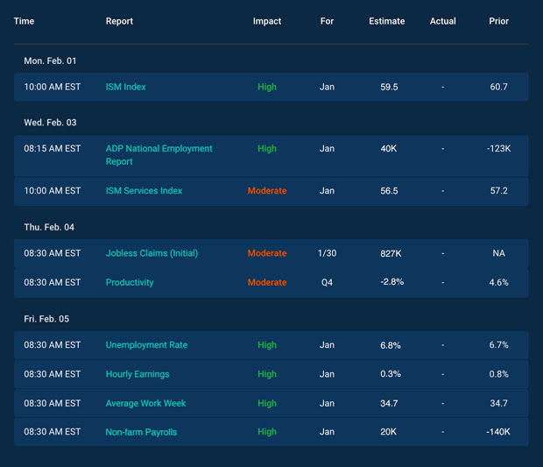543x467 pixels.
Task: Click the Moderate impact label for Productivity
Action: click(267, 282)
